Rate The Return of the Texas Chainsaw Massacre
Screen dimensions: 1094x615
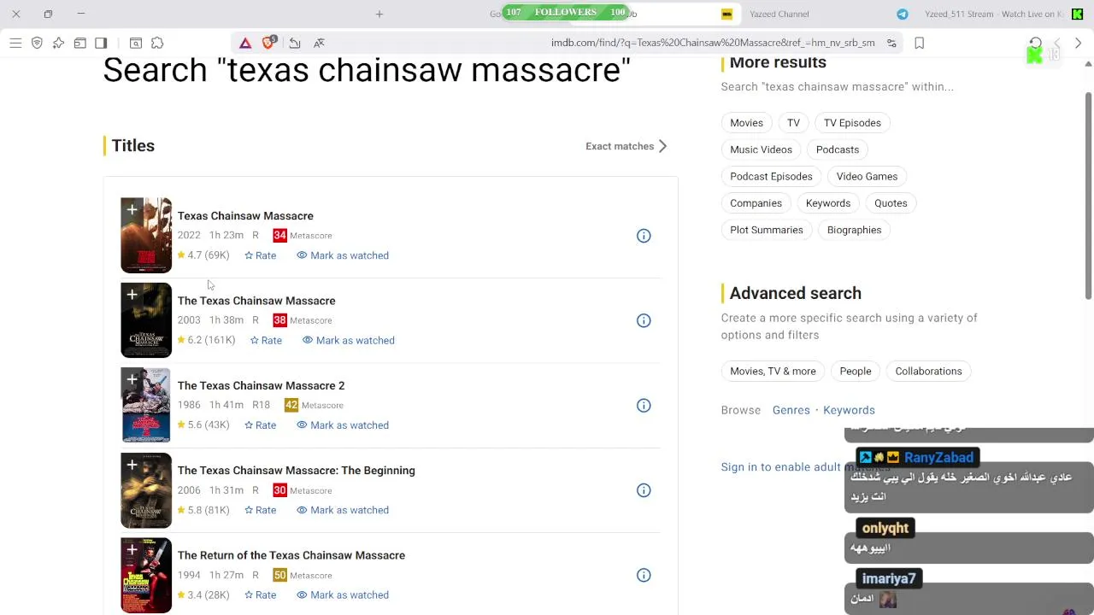point(261,594)
